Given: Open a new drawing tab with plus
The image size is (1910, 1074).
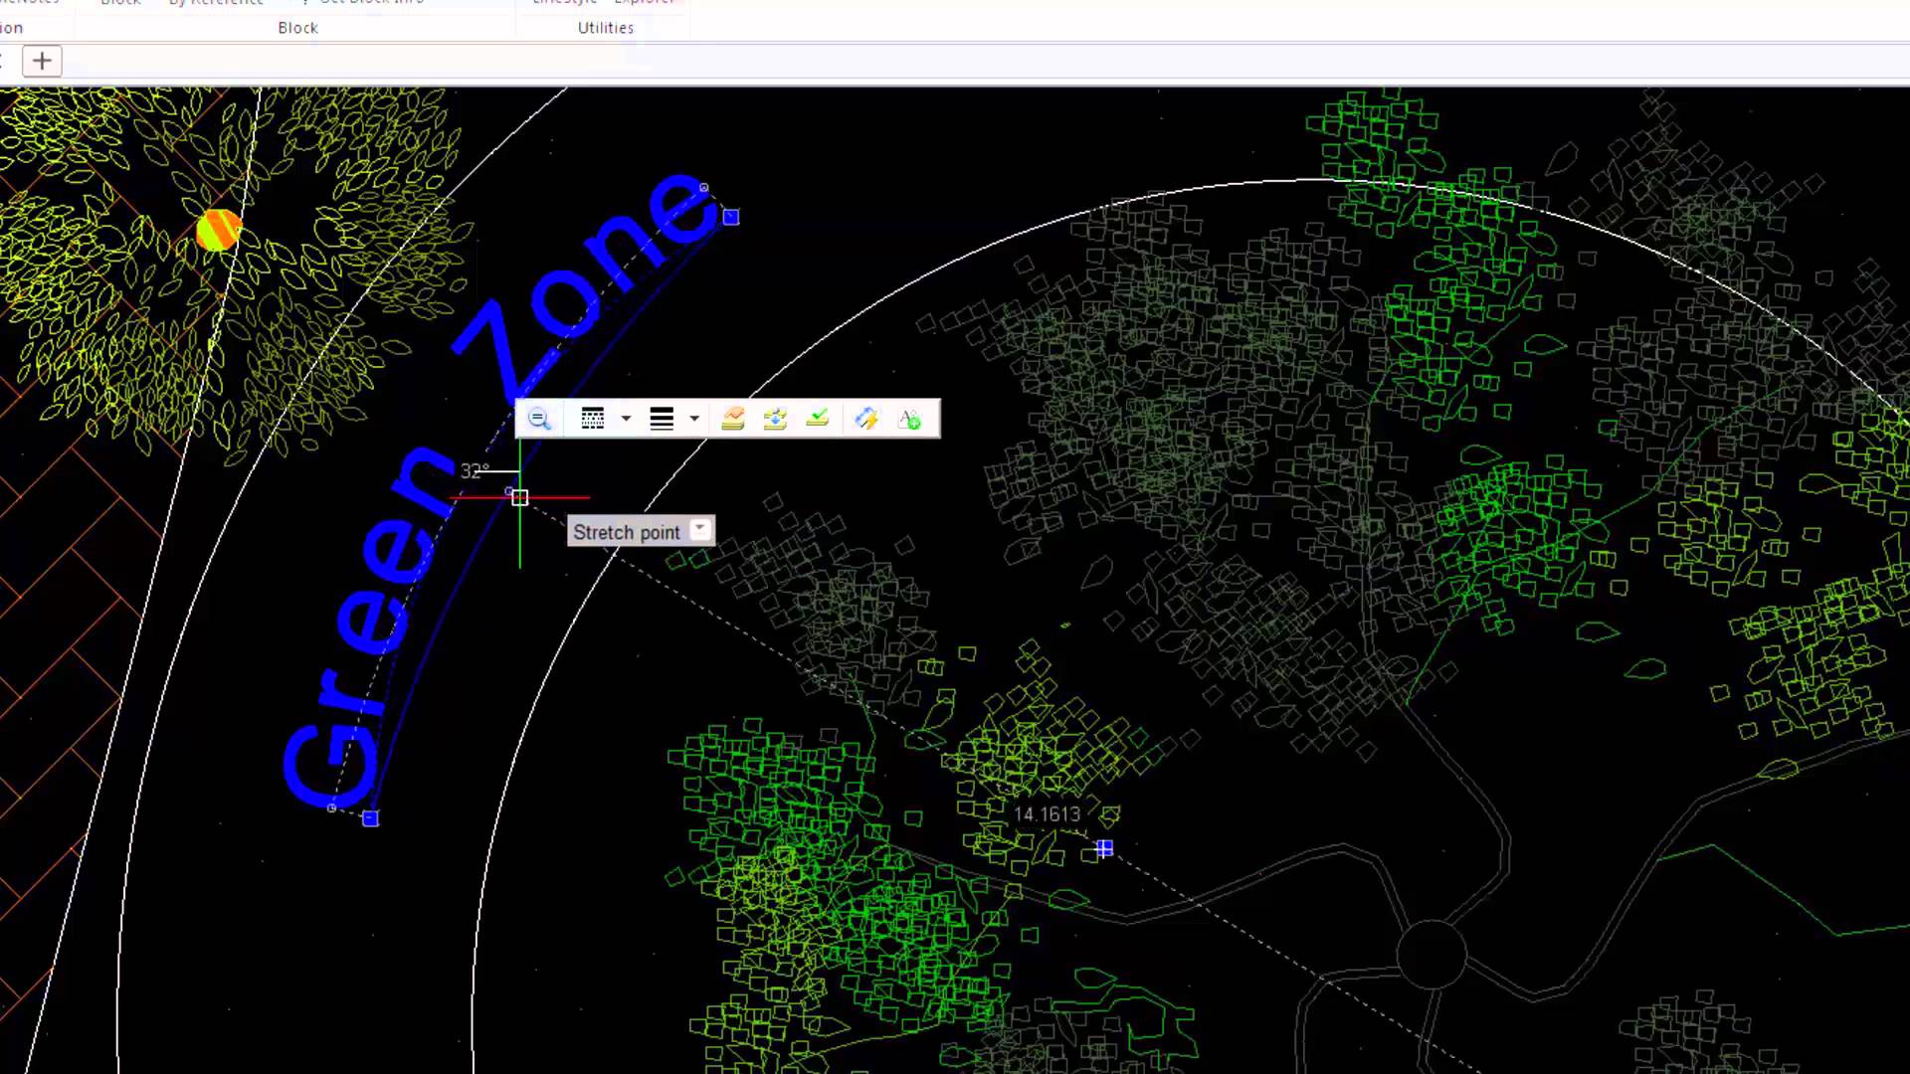Looking at the screenshot, I should click(x=42, y=62).
